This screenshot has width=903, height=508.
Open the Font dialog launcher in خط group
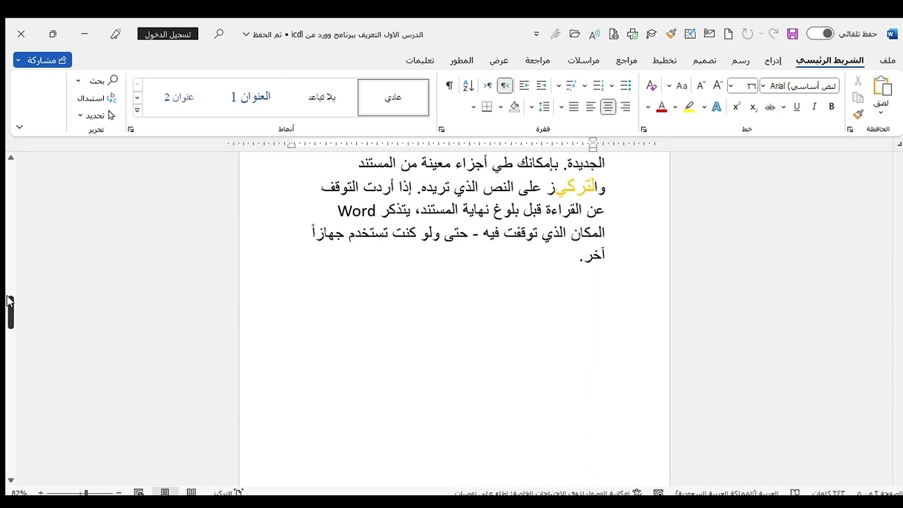[x=644, y=130]
